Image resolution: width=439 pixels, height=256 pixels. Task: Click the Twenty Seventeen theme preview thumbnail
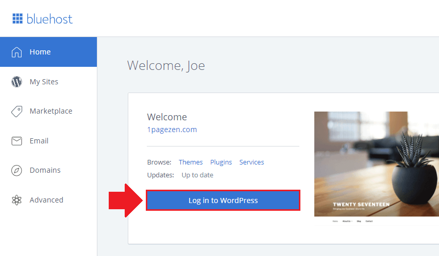click(377, 168)
